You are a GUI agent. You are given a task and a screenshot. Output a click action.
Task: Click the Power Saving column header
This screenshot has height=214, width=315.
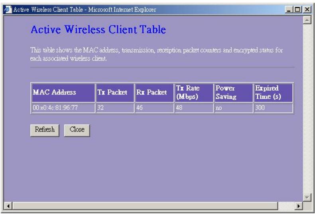pos(233,93)
